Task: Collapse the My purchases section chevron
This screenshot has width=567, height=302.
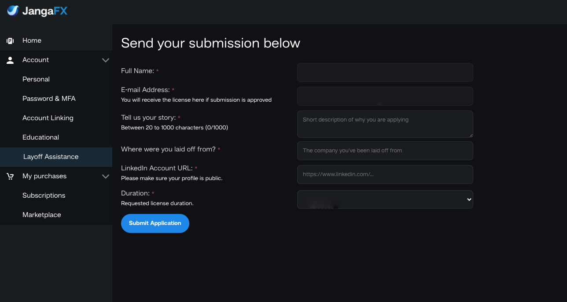Action: point(106,177)
